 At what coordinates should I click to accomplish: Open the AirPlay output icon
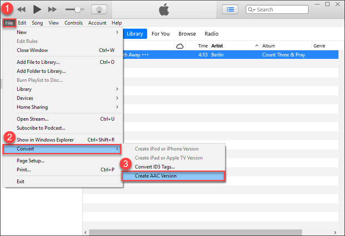click(x=99, y=9)
